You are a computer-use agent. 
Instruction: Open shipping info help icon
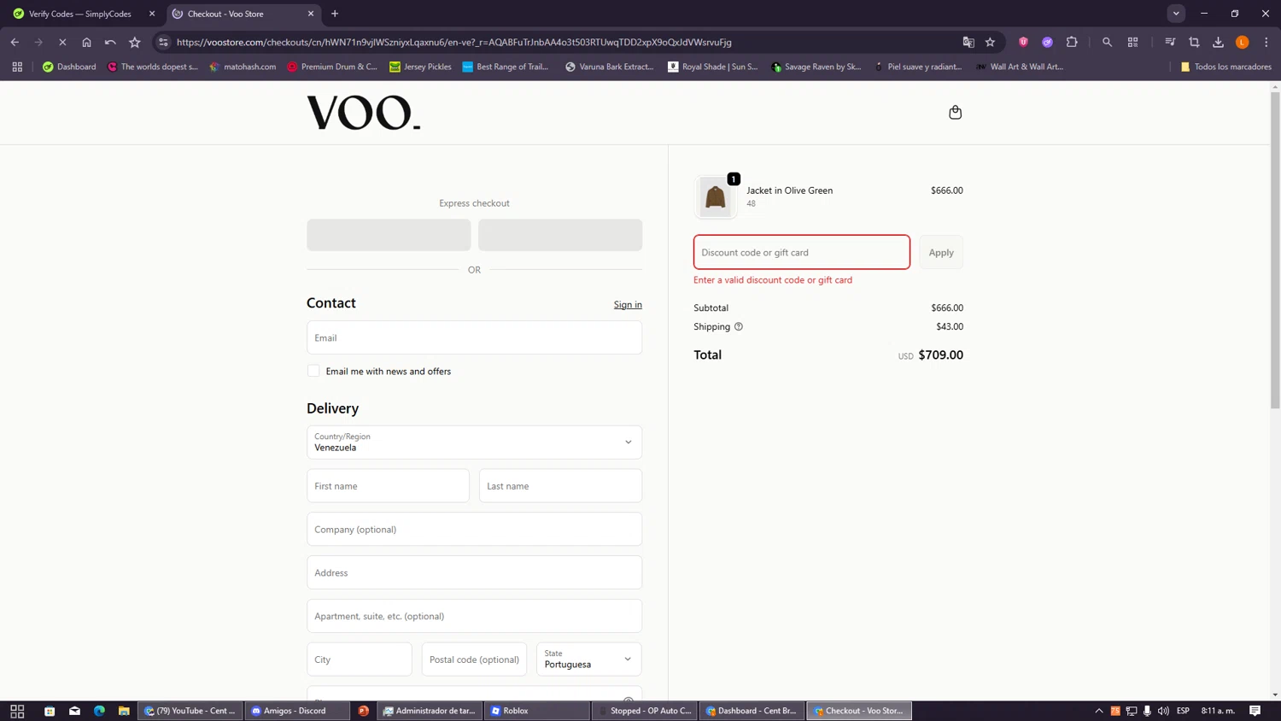739,326
